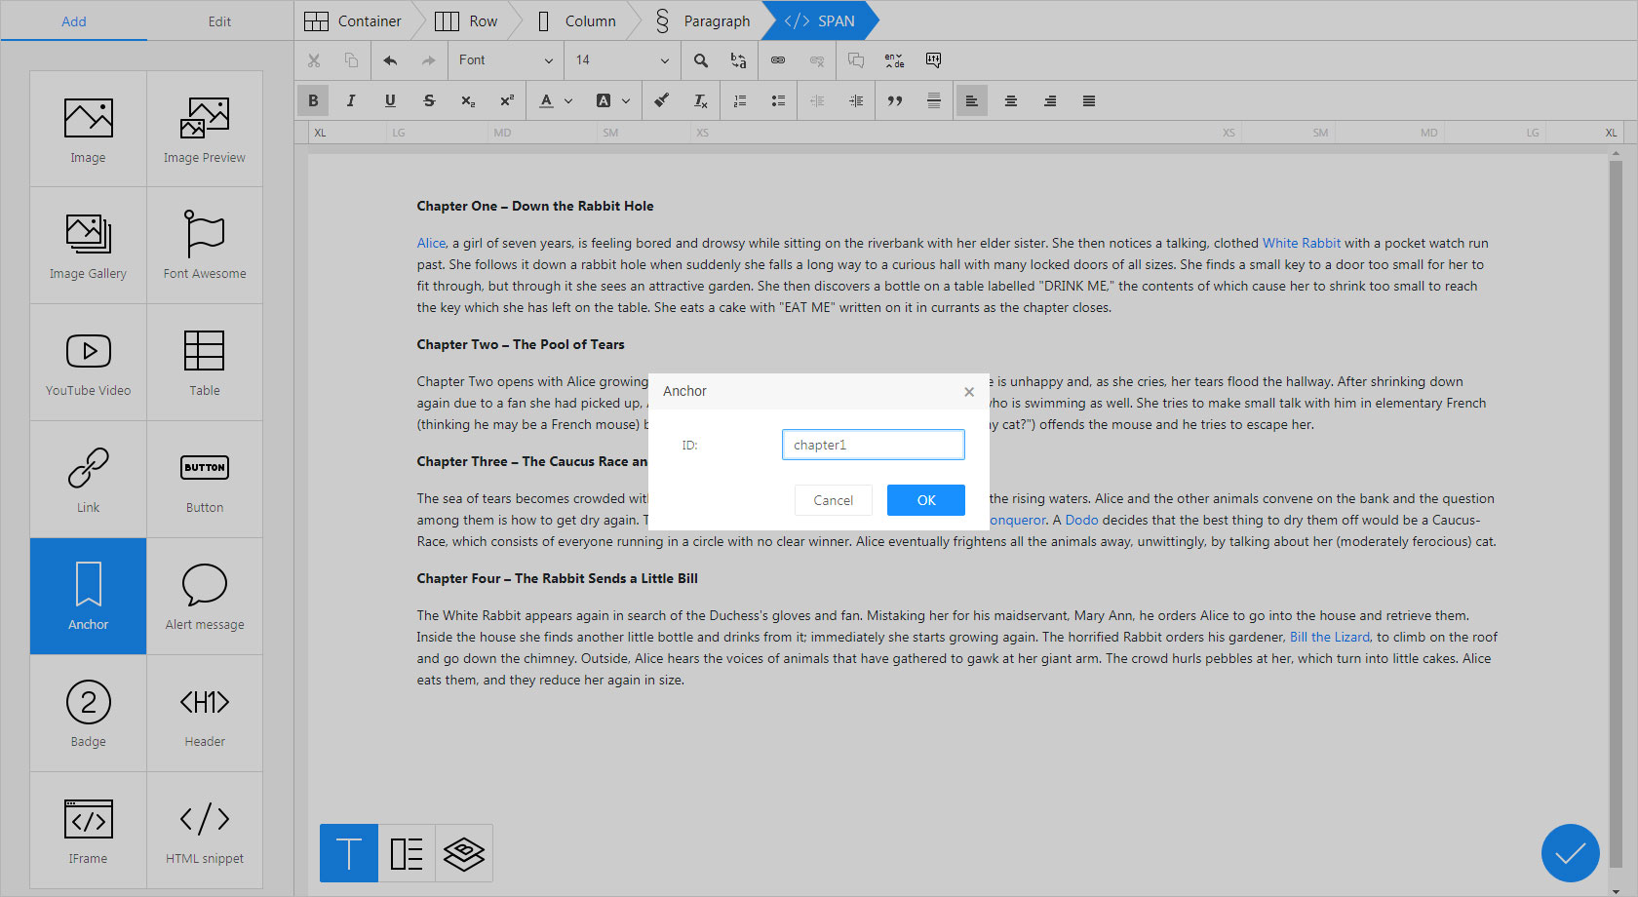
Task: Insert a Table widget
Action: pos(205,363)
